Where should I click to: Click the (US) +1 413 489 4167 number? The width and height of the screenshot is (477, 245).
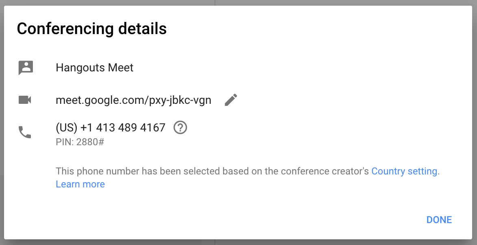click(111, 127)
